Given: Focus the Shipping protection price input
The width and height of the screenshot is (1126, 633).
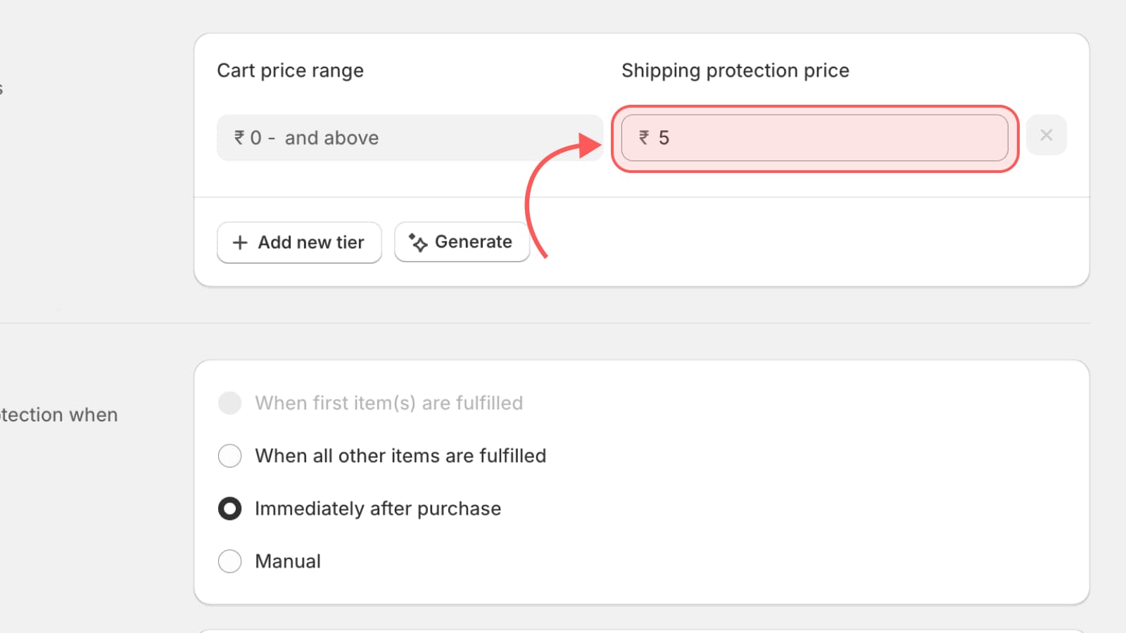Looking at the screenshot, I should pyautogui.click(x=815, y=138).
